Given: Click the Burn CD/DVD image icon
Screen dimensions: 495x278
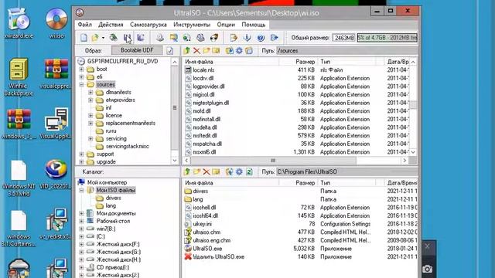Looking at the screenshot, I should tap(214, 38).
